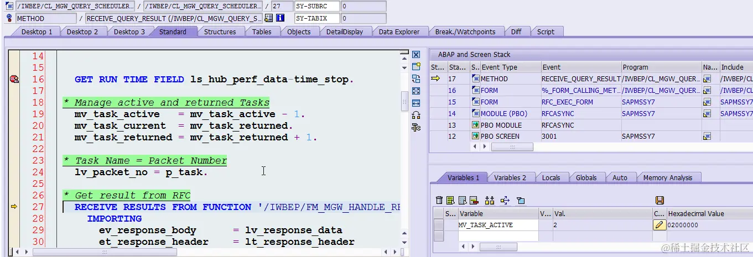This screenshot has width=753, height=257.
Task: Click the event type icon left of METHOD field
Action: tap(9, 18)
